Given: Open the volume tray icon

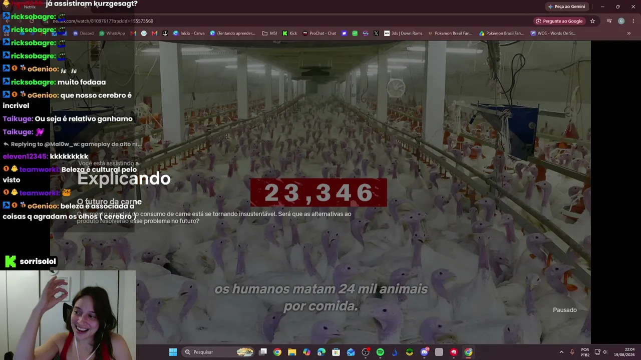Looking at the screenshot, I should [x=604, y=352].
